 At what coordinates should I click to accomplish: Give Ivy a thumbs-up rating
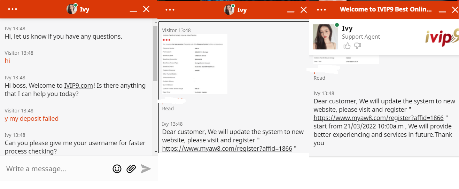click(347, 46)
